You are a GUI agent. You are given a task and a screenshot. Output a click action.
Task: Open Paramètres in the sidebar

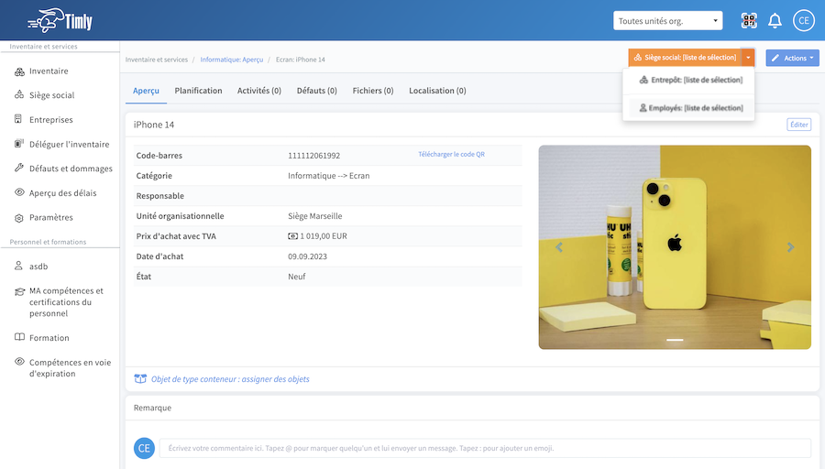point(51,217)
